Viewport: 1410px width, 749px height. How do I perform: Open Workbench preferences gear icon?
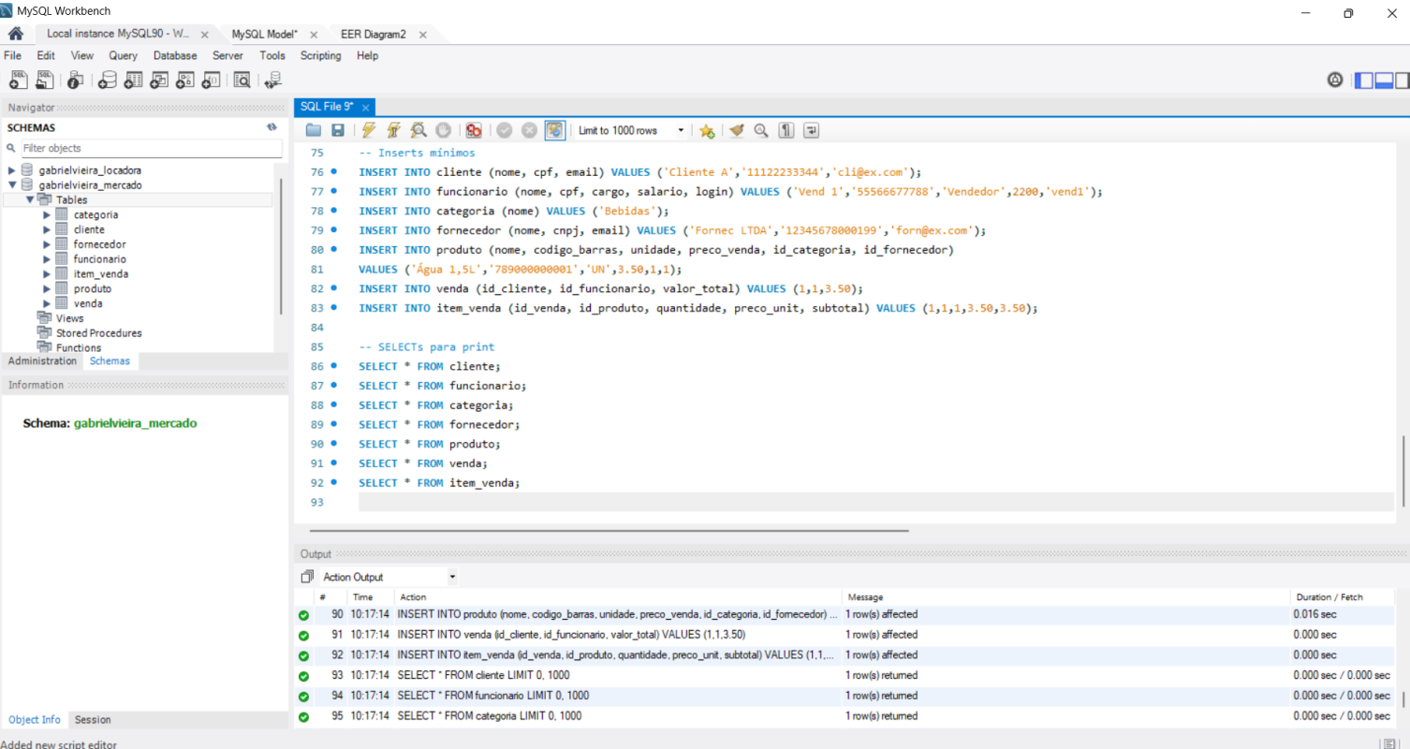(1335, 81)
